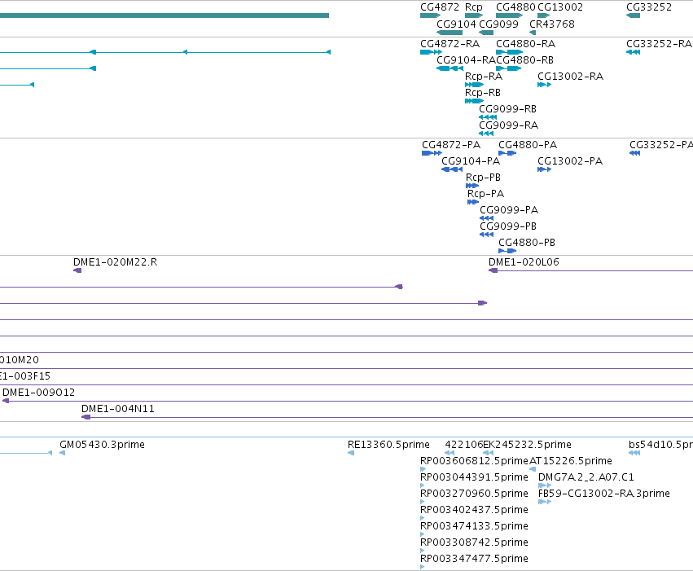Screen dimensions: 693x571
Task: Open the CG13002 gene label
Action: [x=560, y=7]
